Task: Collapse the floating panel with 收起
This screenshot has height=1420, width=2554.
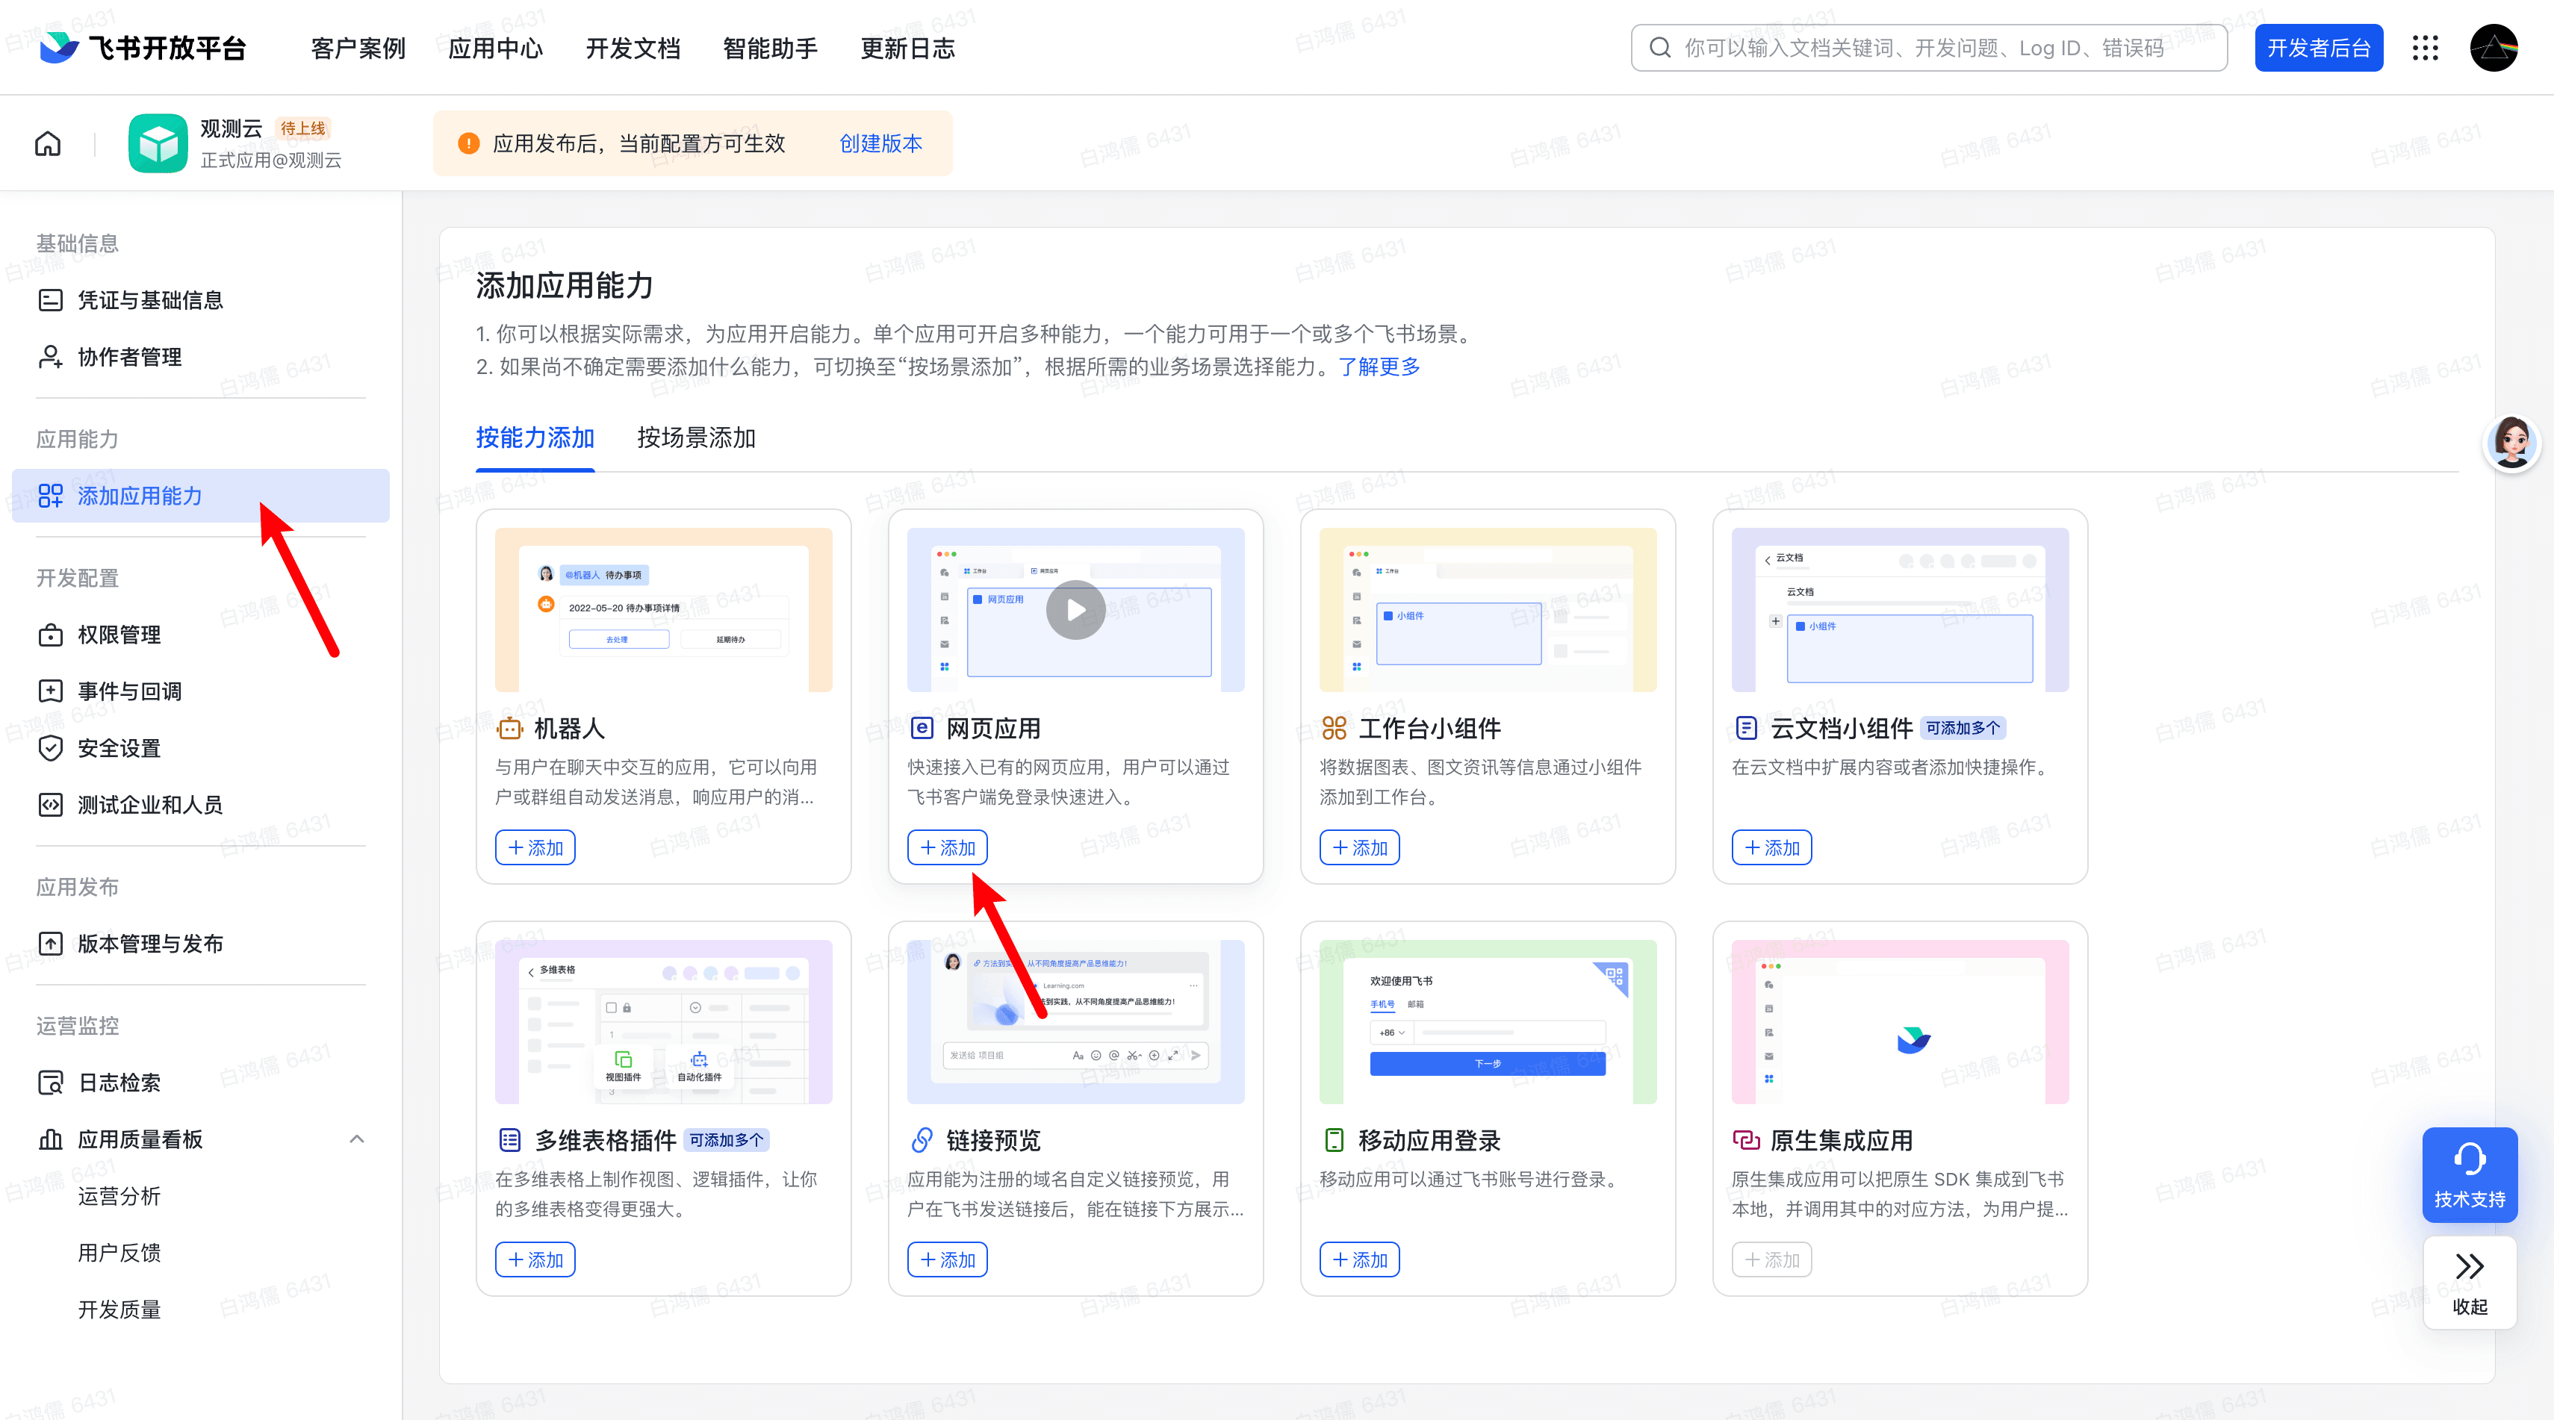Action: 2470,1283
